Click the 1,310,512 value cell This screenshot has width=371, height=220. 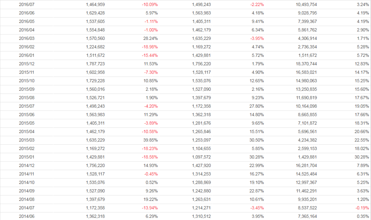[201, 216]
